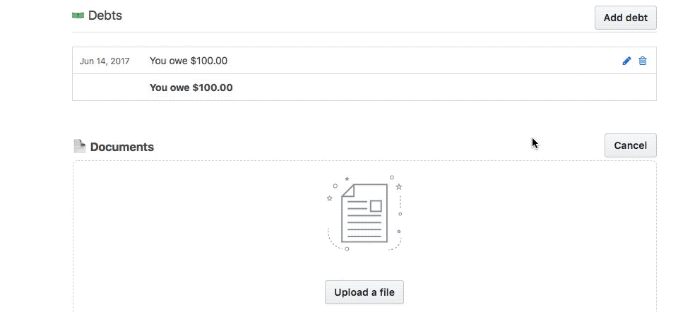Open the Add debt form
Screen dimensions: 678x312
[x=626, y=18]
